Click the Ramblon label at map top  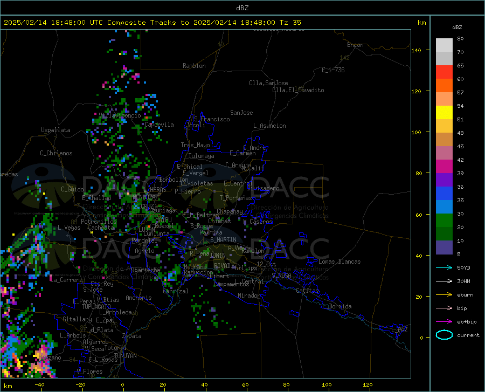pyautogui.click(x=194, y=66)
